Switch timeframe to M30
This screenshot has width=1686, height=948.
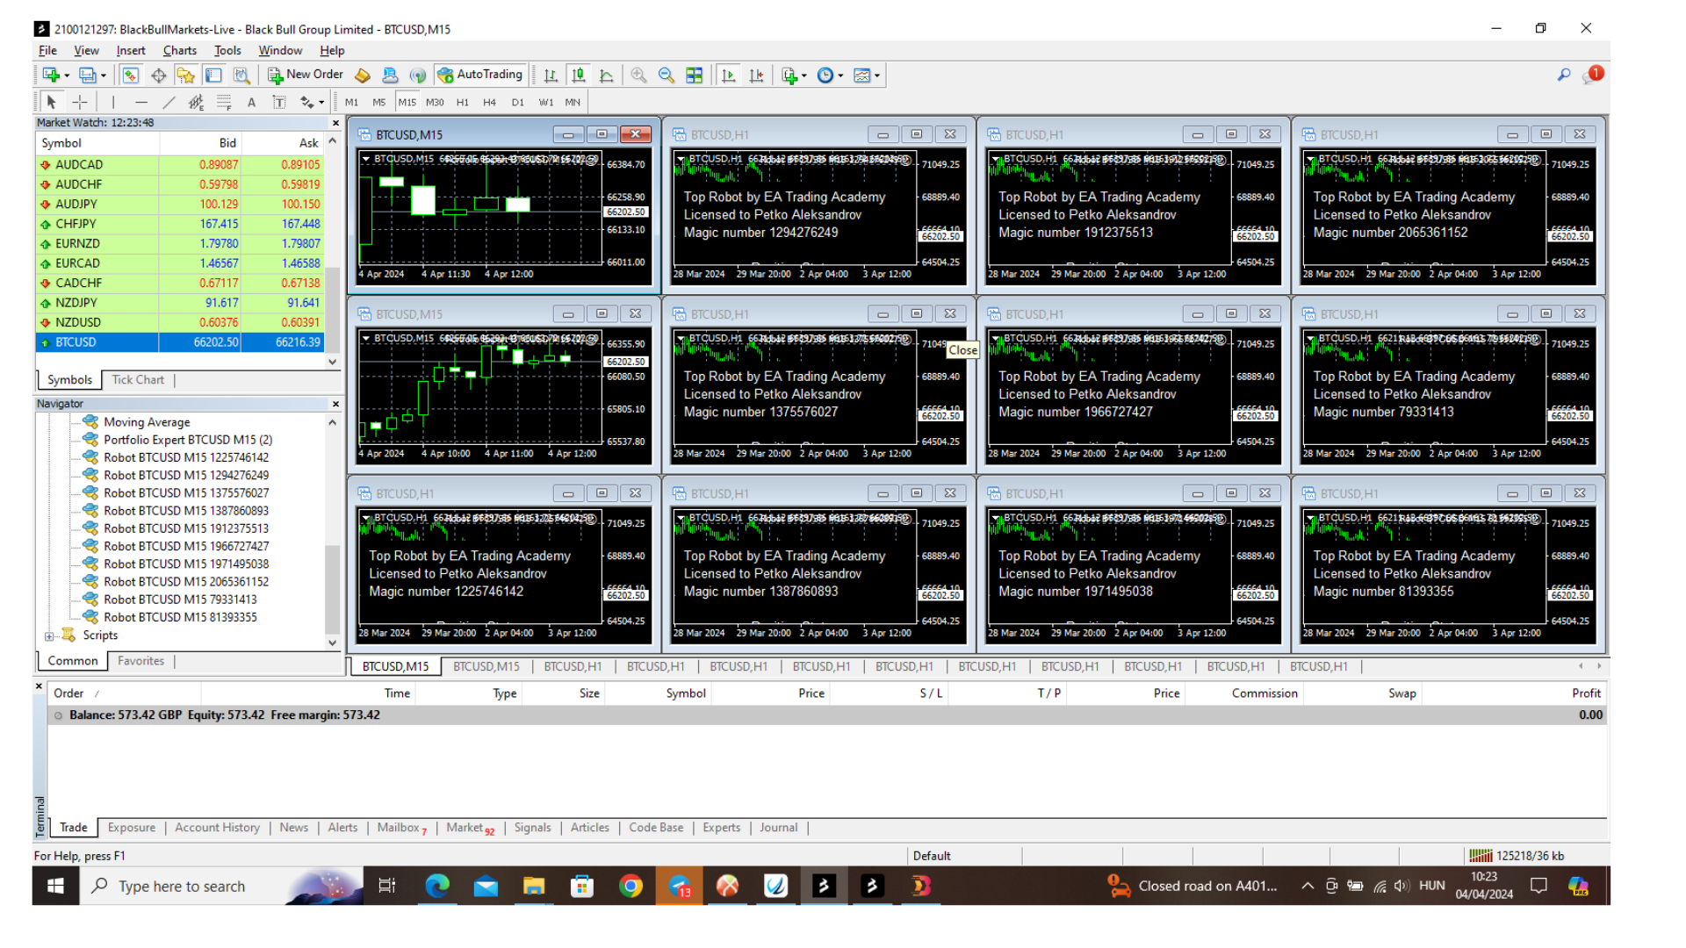(x=435, y=103)
